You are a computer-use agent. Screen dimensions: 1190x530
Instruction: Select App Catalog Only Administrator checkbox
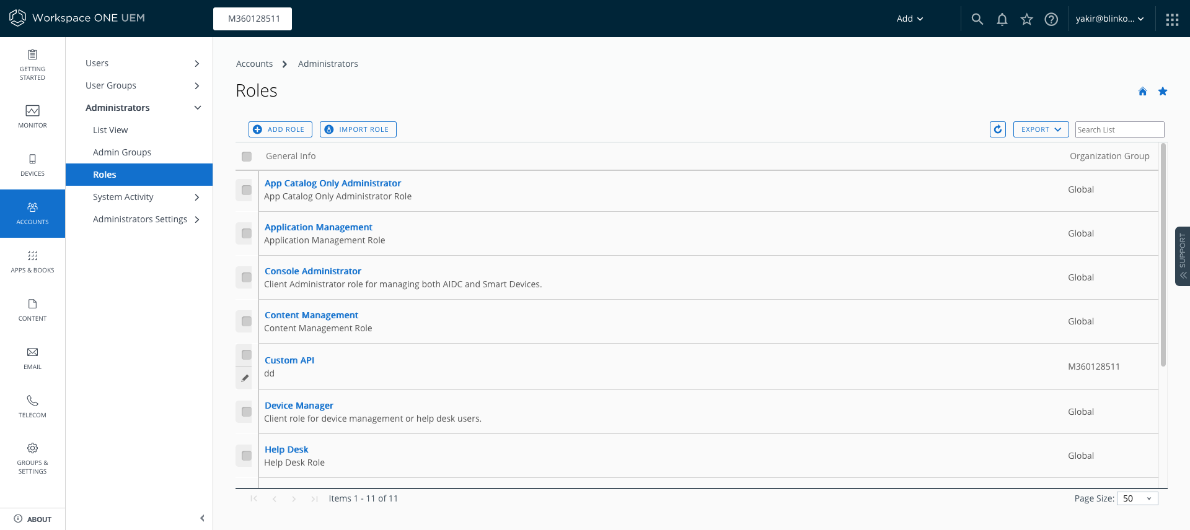tap(247, 190)
